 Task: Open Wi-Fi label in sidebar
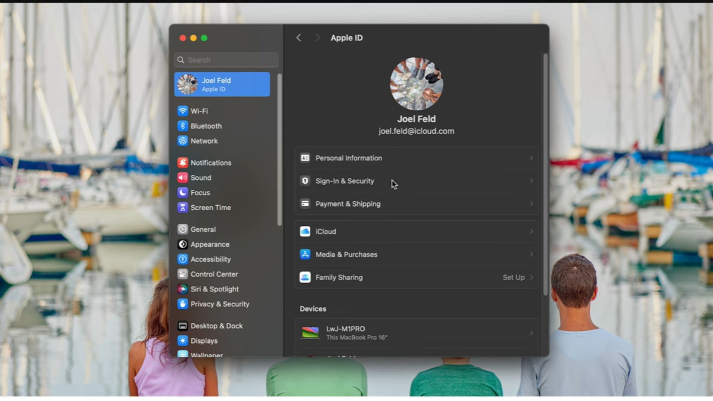tap(199, 111)
